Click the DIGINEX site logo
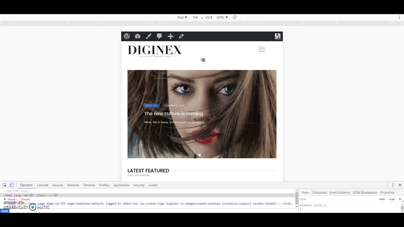404x227 pixels. tap(155, 51)
